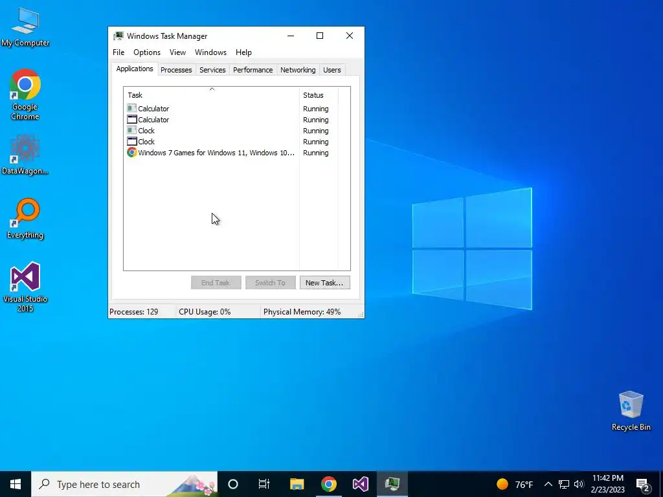Sort by the Status column header
The image size is (663, 497).
point(319,95)
